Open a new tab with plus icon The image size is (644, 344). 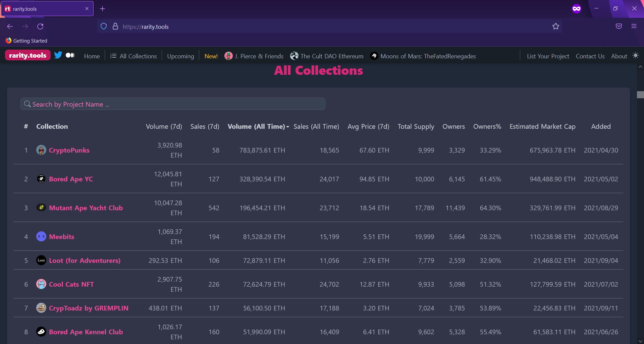(x=103, y=9)
